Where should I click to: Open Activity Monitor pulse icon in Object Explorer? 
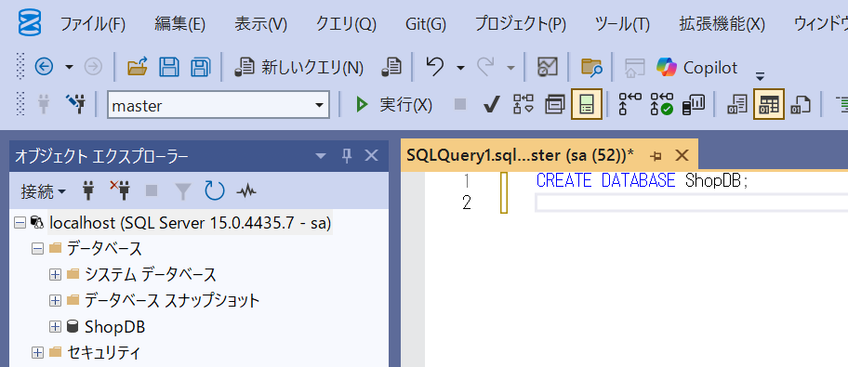coord(246,190)
